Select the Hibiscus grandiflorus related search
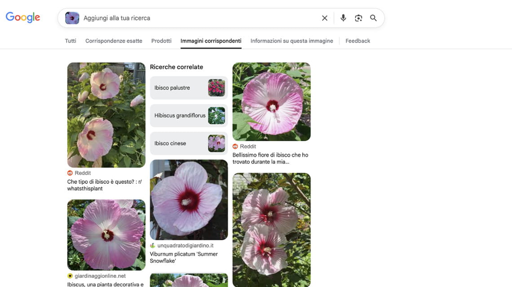Screen dimensions: 512x287 [189, 115]
